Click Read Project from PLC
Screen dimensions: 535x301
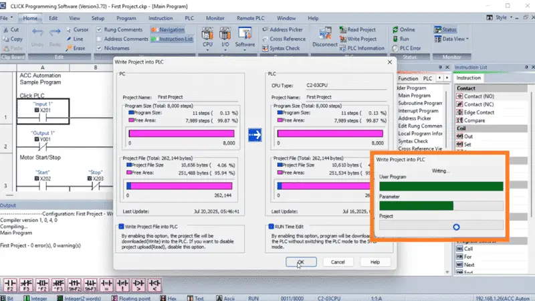tap(358, 29)
